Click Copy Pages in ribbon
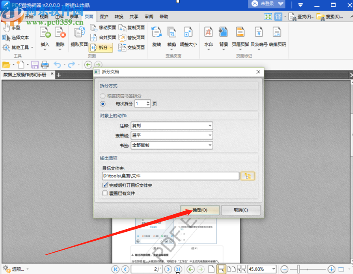The width and height of the screenshot is (353, 274). [132, 28]
